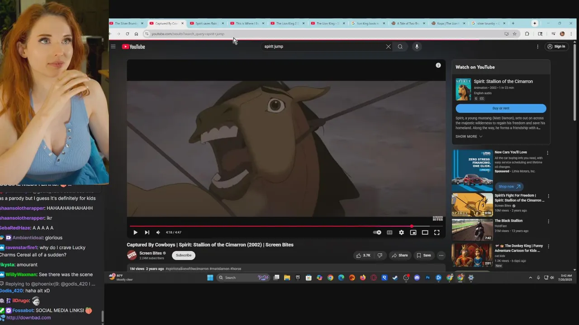Image resolution: width=579 pixels, height=325 pixels.
Task: Switch to The Silver Brumby browser tab
Action: point(126,23)
